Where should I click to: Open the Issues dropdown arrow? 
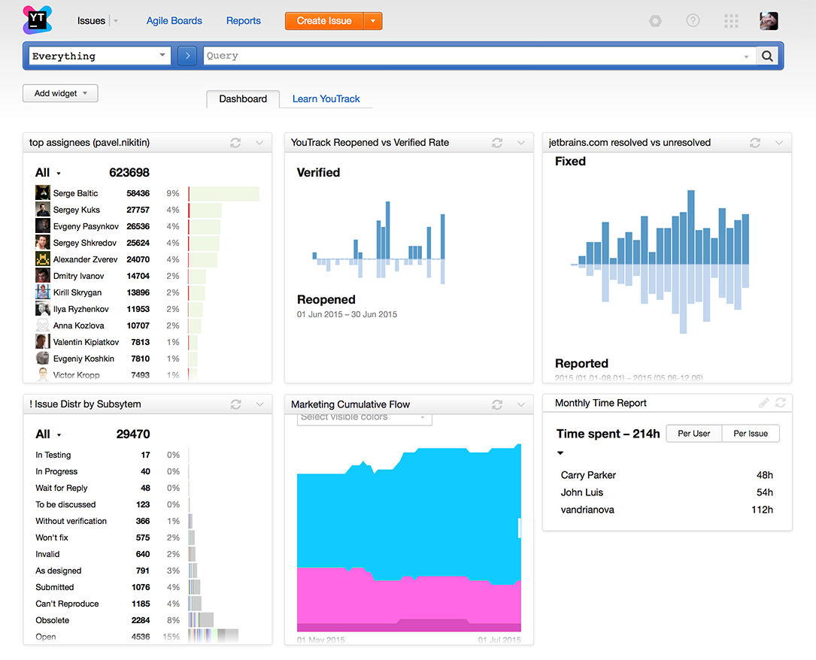(116, 21)
